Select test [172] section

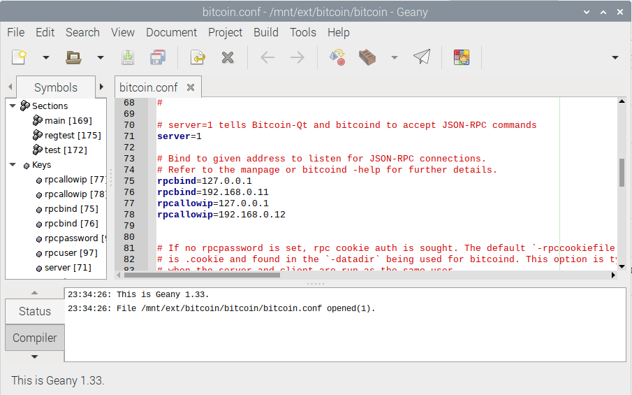click(66, 150)
